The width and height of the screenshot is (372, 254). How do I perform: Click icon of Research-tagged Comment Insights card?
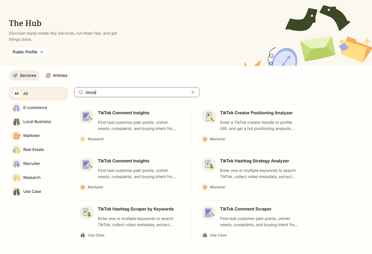pos(86,117)
